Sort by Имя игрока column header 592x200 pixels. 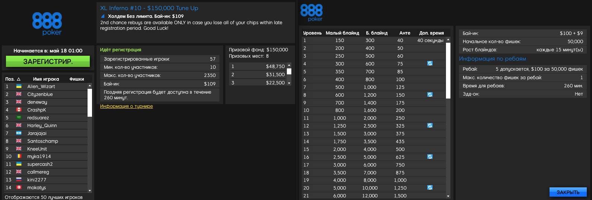coord(46,79)
